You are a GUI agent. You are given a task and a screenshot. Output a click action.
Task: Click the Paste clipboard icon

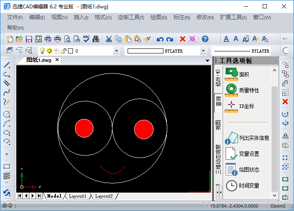(x=128, y=39)
